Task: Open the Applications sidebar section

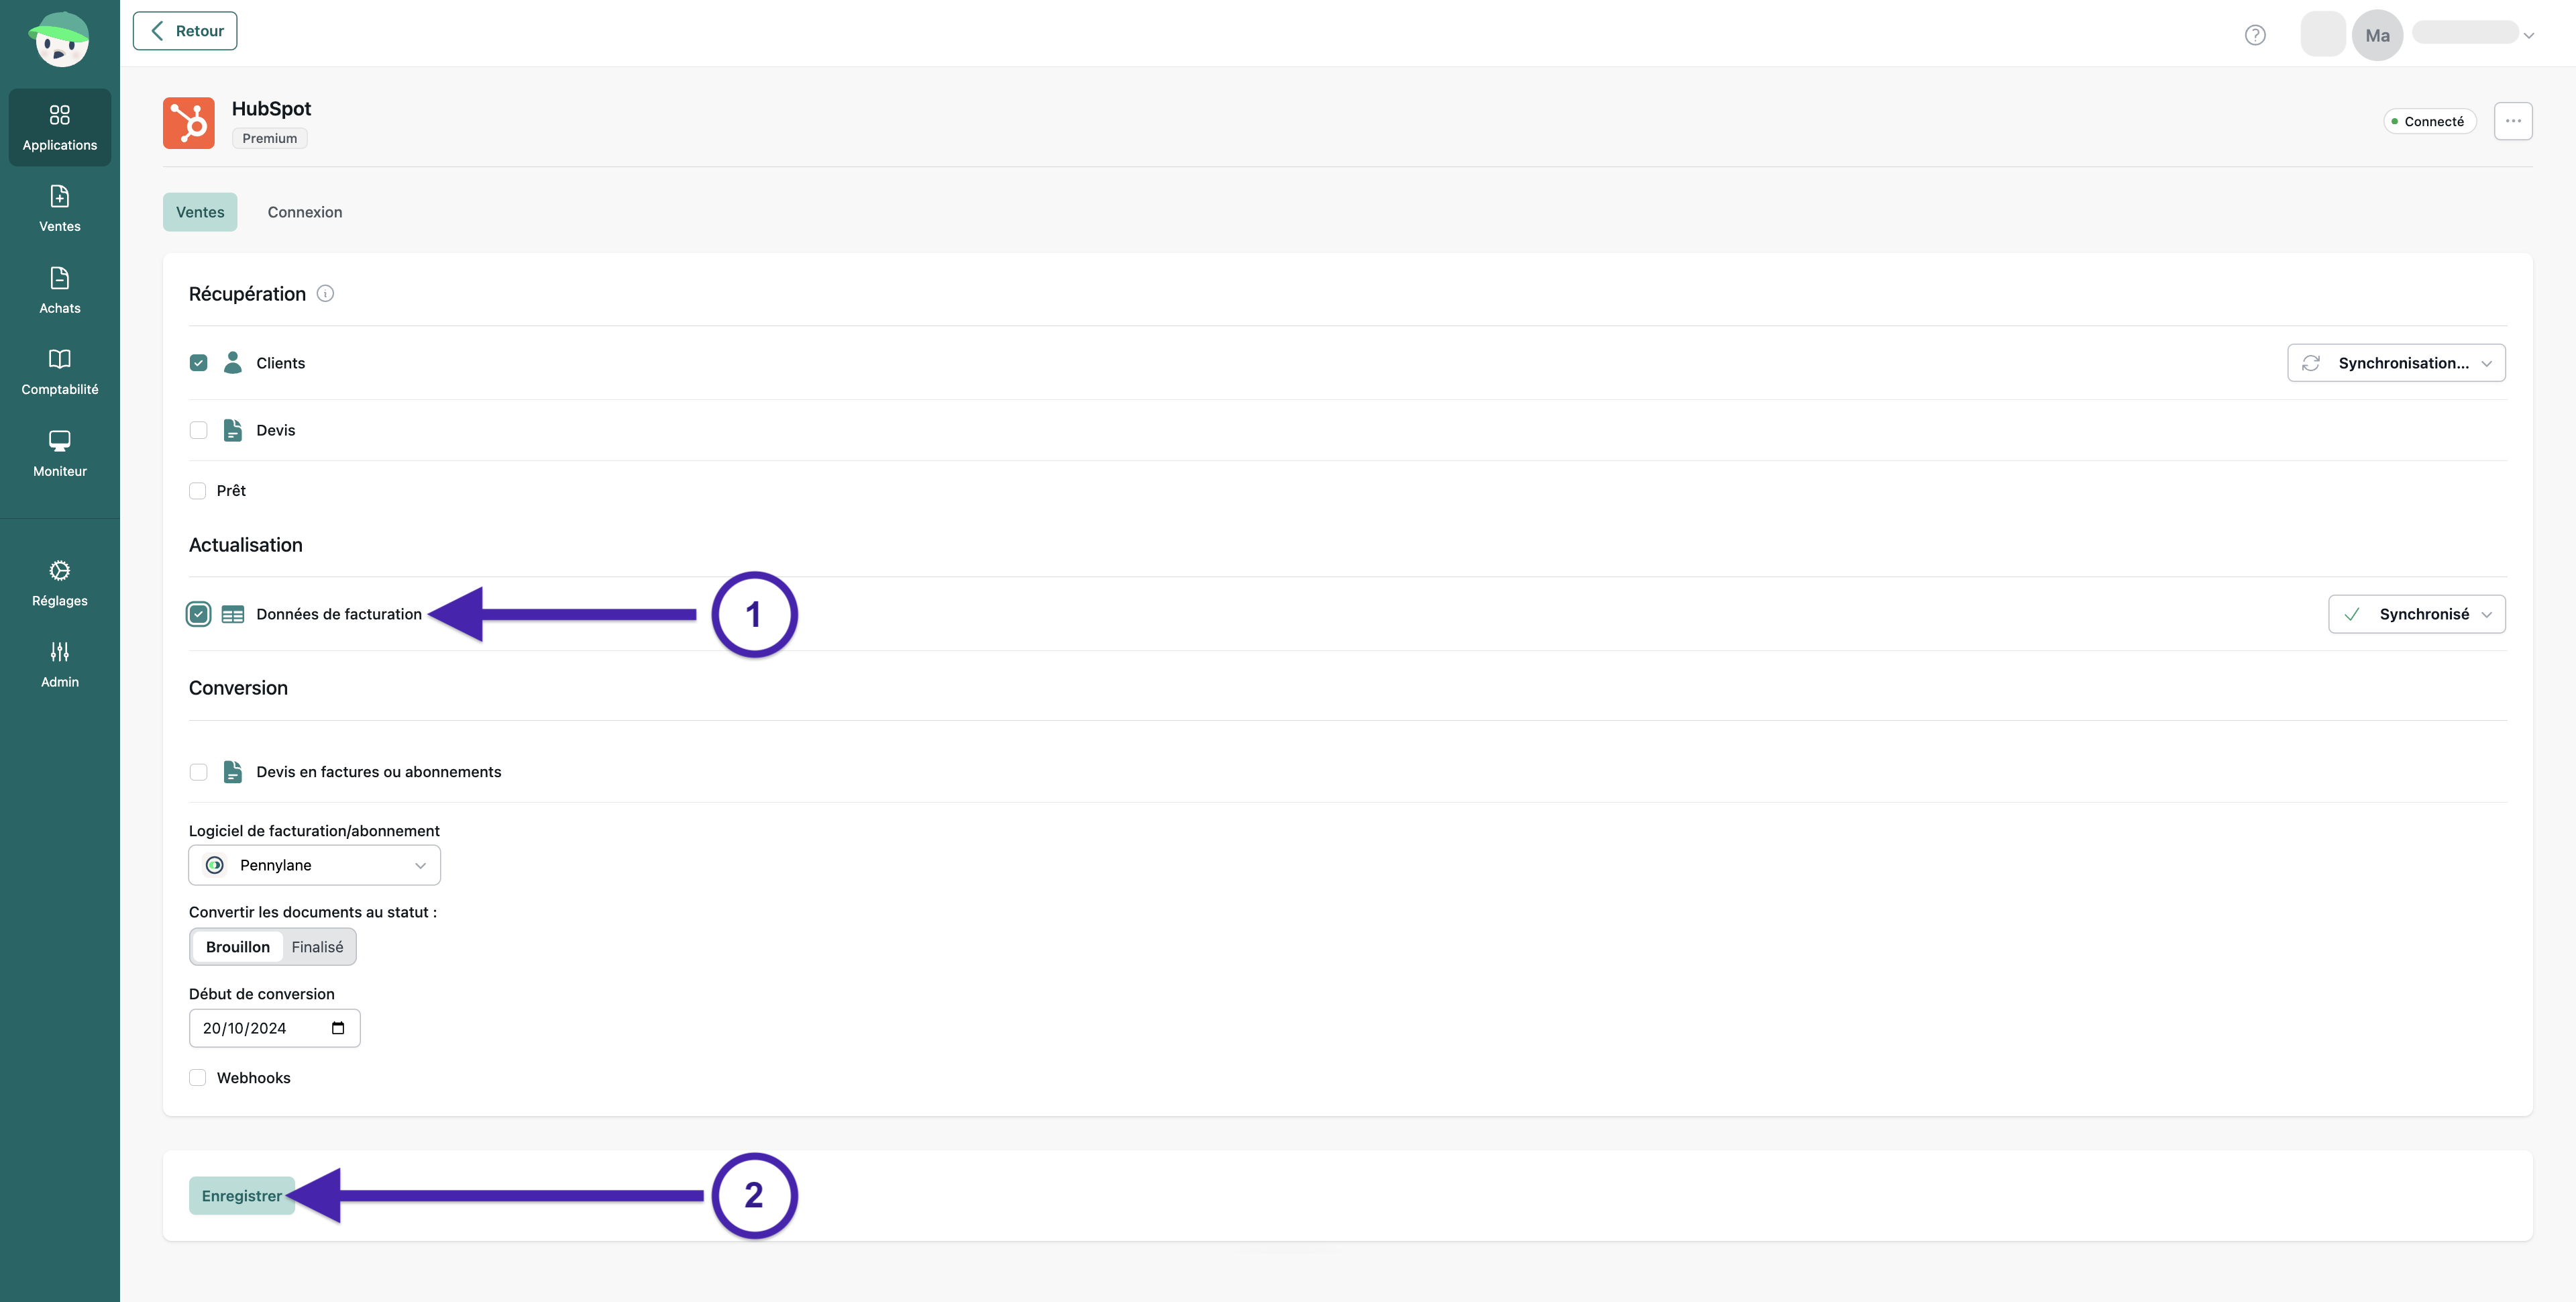Action: pyautogui.click(x=60, y=127)
